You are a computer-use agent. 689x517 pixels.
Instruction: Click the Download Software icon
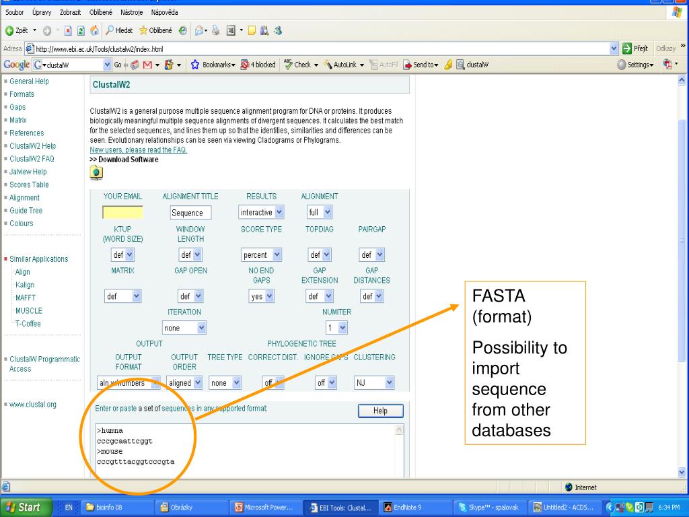coord(96,173)
